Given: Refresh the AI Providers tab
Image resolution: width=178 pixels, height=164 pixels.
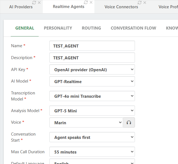Looking at the screenshot, I should [x=34, y=2].
